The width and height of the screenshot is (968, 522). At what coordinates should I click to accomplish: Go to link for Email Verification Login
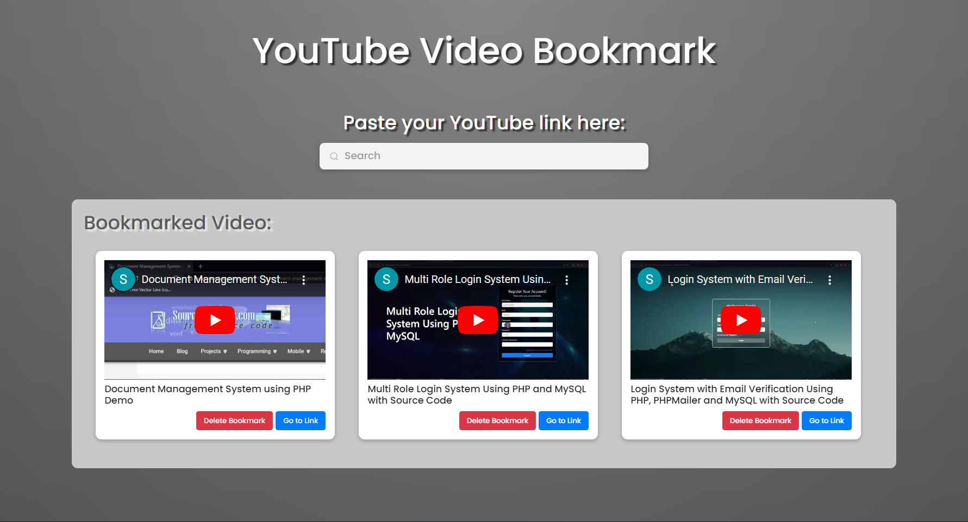(827, 420)
